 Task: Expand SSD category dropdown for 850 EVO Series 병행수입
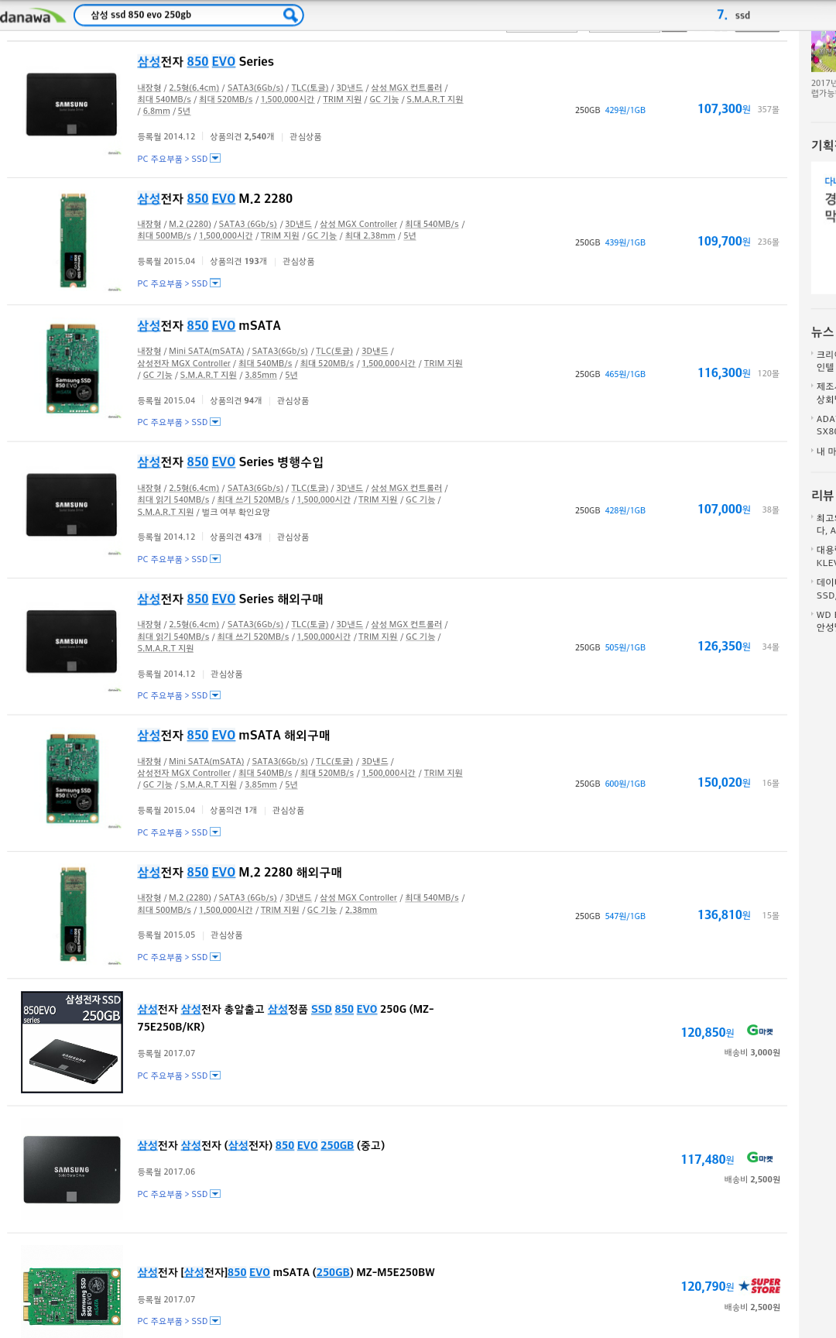215,558
